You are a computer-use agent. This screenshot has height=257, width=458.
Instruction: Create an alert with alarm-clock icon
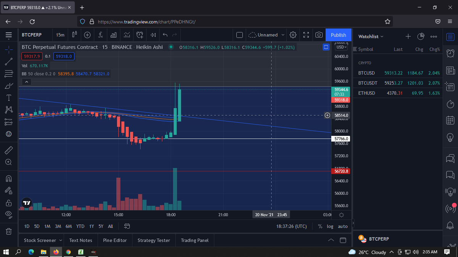tap(140, 35)
